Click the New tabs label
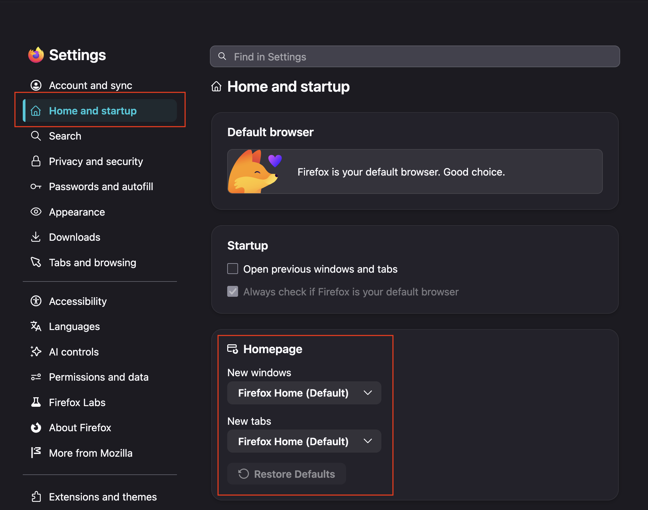Viewport: 648px width, 510px height. pos(249,421)
